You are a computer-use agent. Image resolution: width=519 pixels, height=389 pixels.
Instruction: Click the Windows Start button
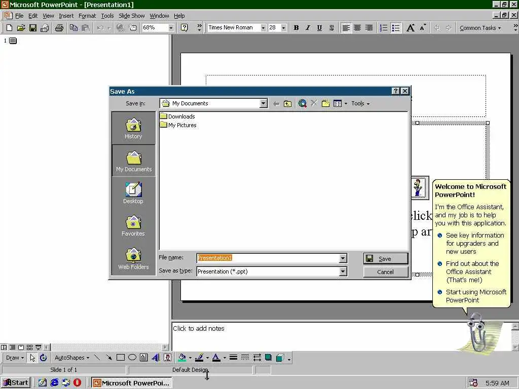[x=16, y=383]
